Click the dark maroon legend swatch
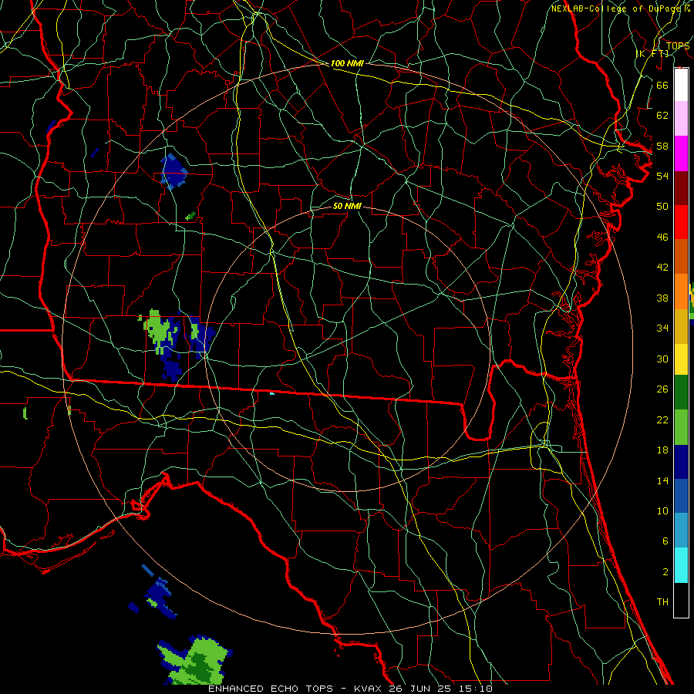This screenshot has height=694, width=694. click(x=681, y=187)
